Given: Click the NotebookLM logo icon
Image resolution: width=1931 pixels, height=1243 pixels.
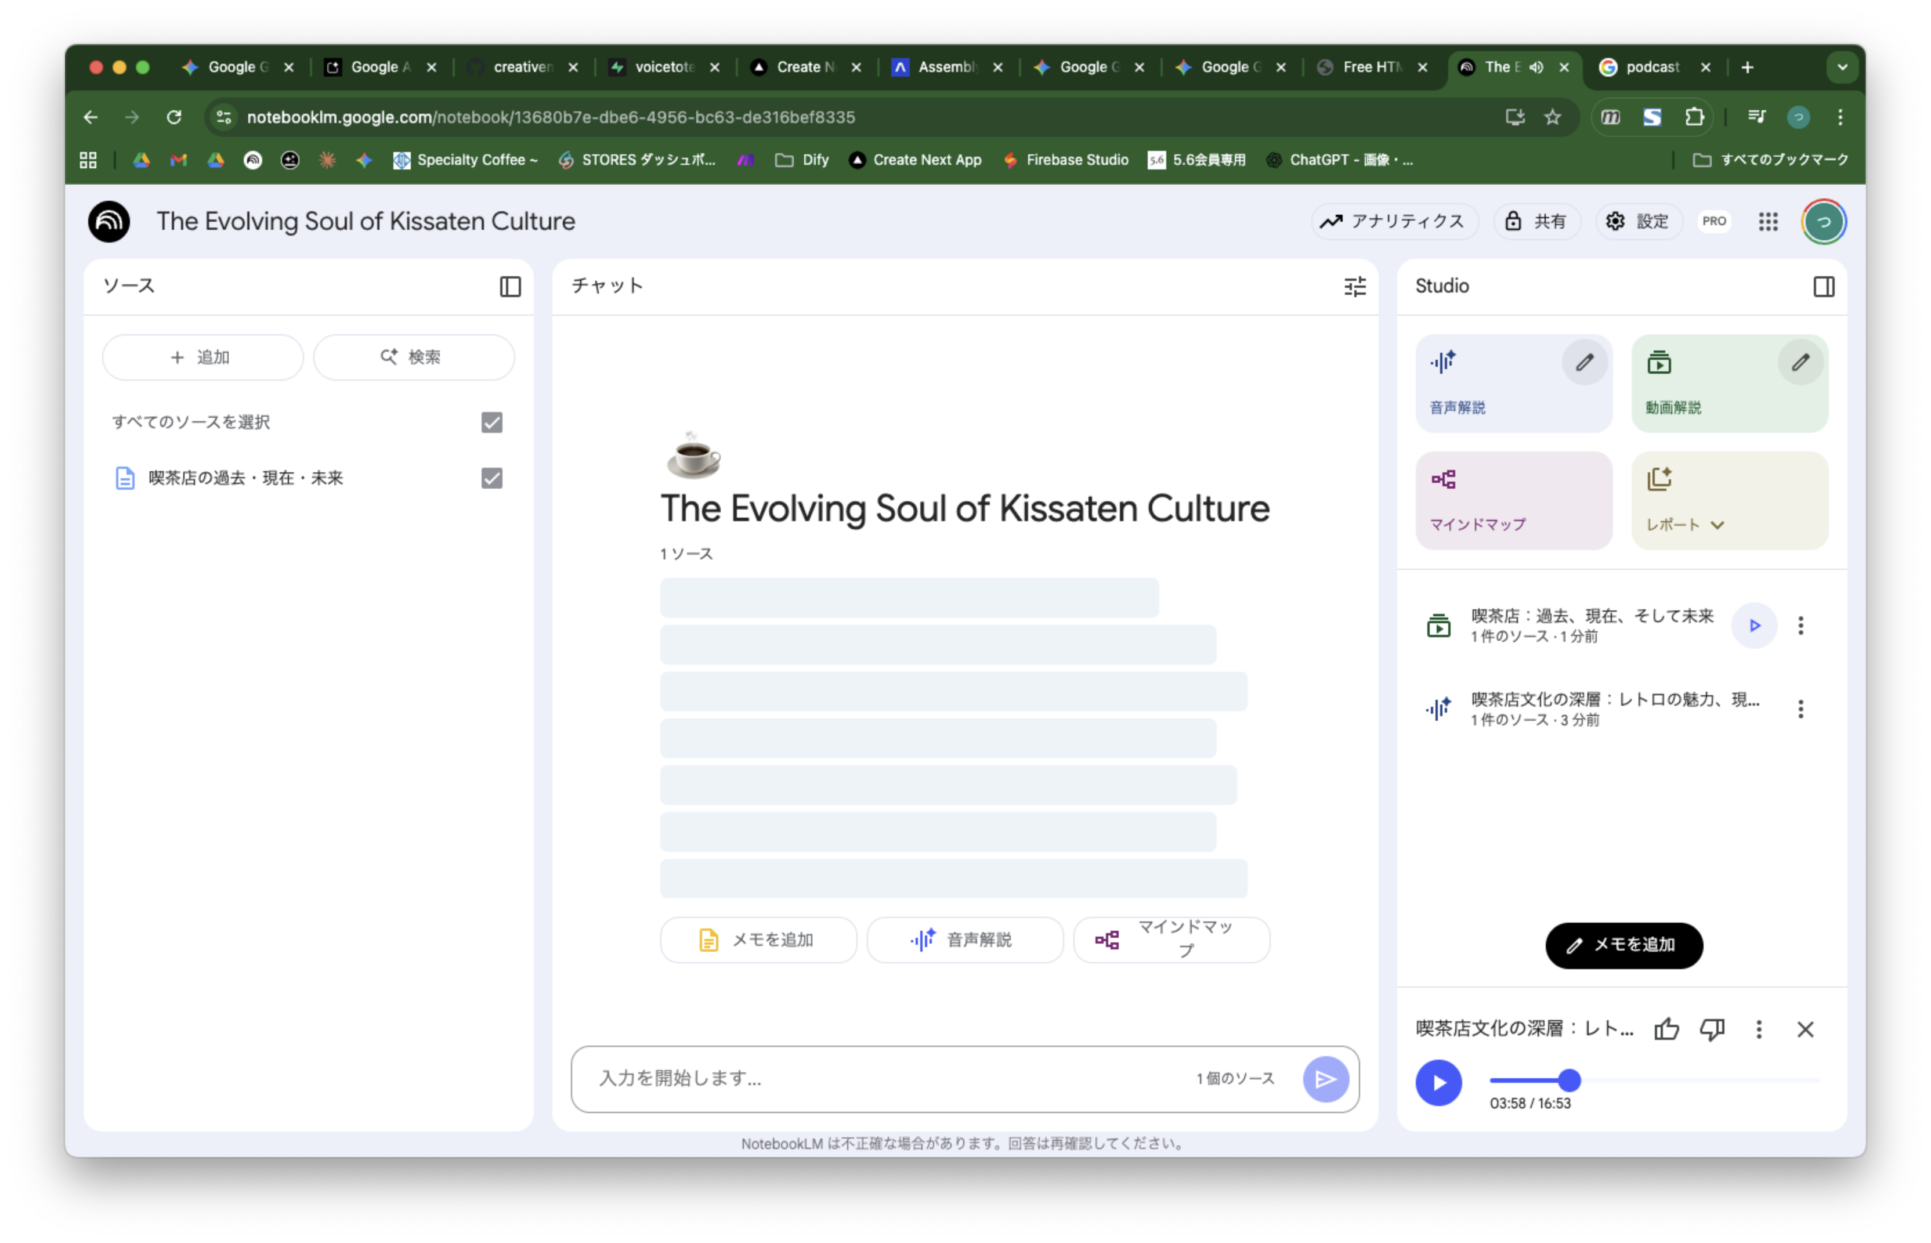Looking at the screenshot, I should tap(109, 221).
